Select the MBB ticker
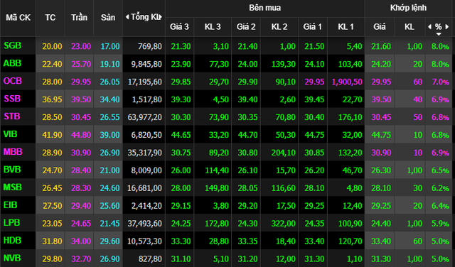455x267 pixels. pyautogui.click(x=13, y=152)
